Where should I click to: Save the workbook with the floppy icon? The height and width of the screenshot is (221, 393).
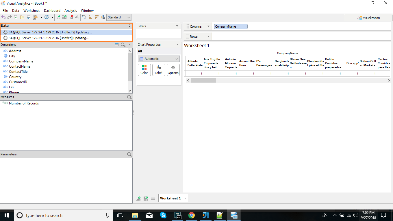29,17
